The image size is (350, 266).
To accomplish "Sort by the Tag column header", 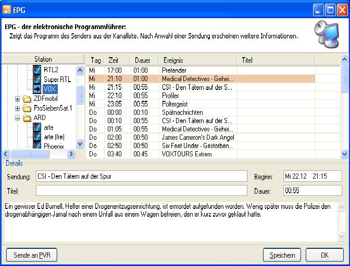I will click(x=95, y=60).
